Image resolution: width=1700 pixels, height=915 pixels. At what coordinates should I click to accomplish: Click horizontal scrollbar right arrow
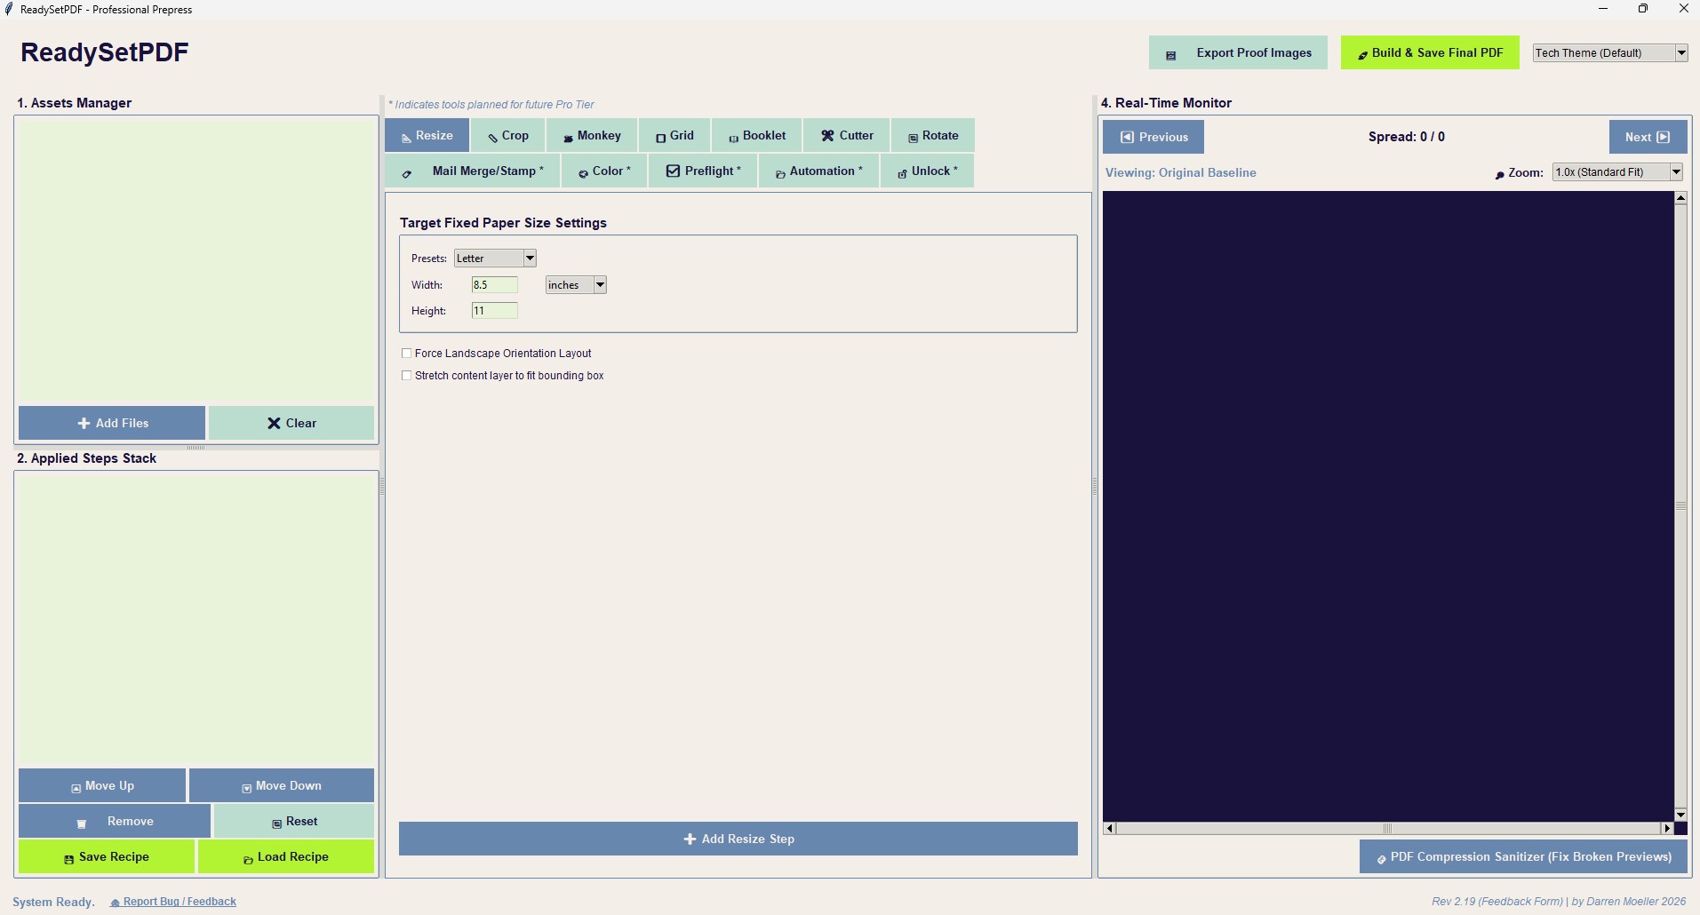pos(1667,828)
